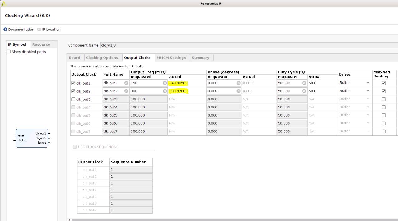Viewport: 398px width, 221px height.
Task: Clear the 150 MHz requested frequency
Action: pyautogui.click(x=164, y=83)
